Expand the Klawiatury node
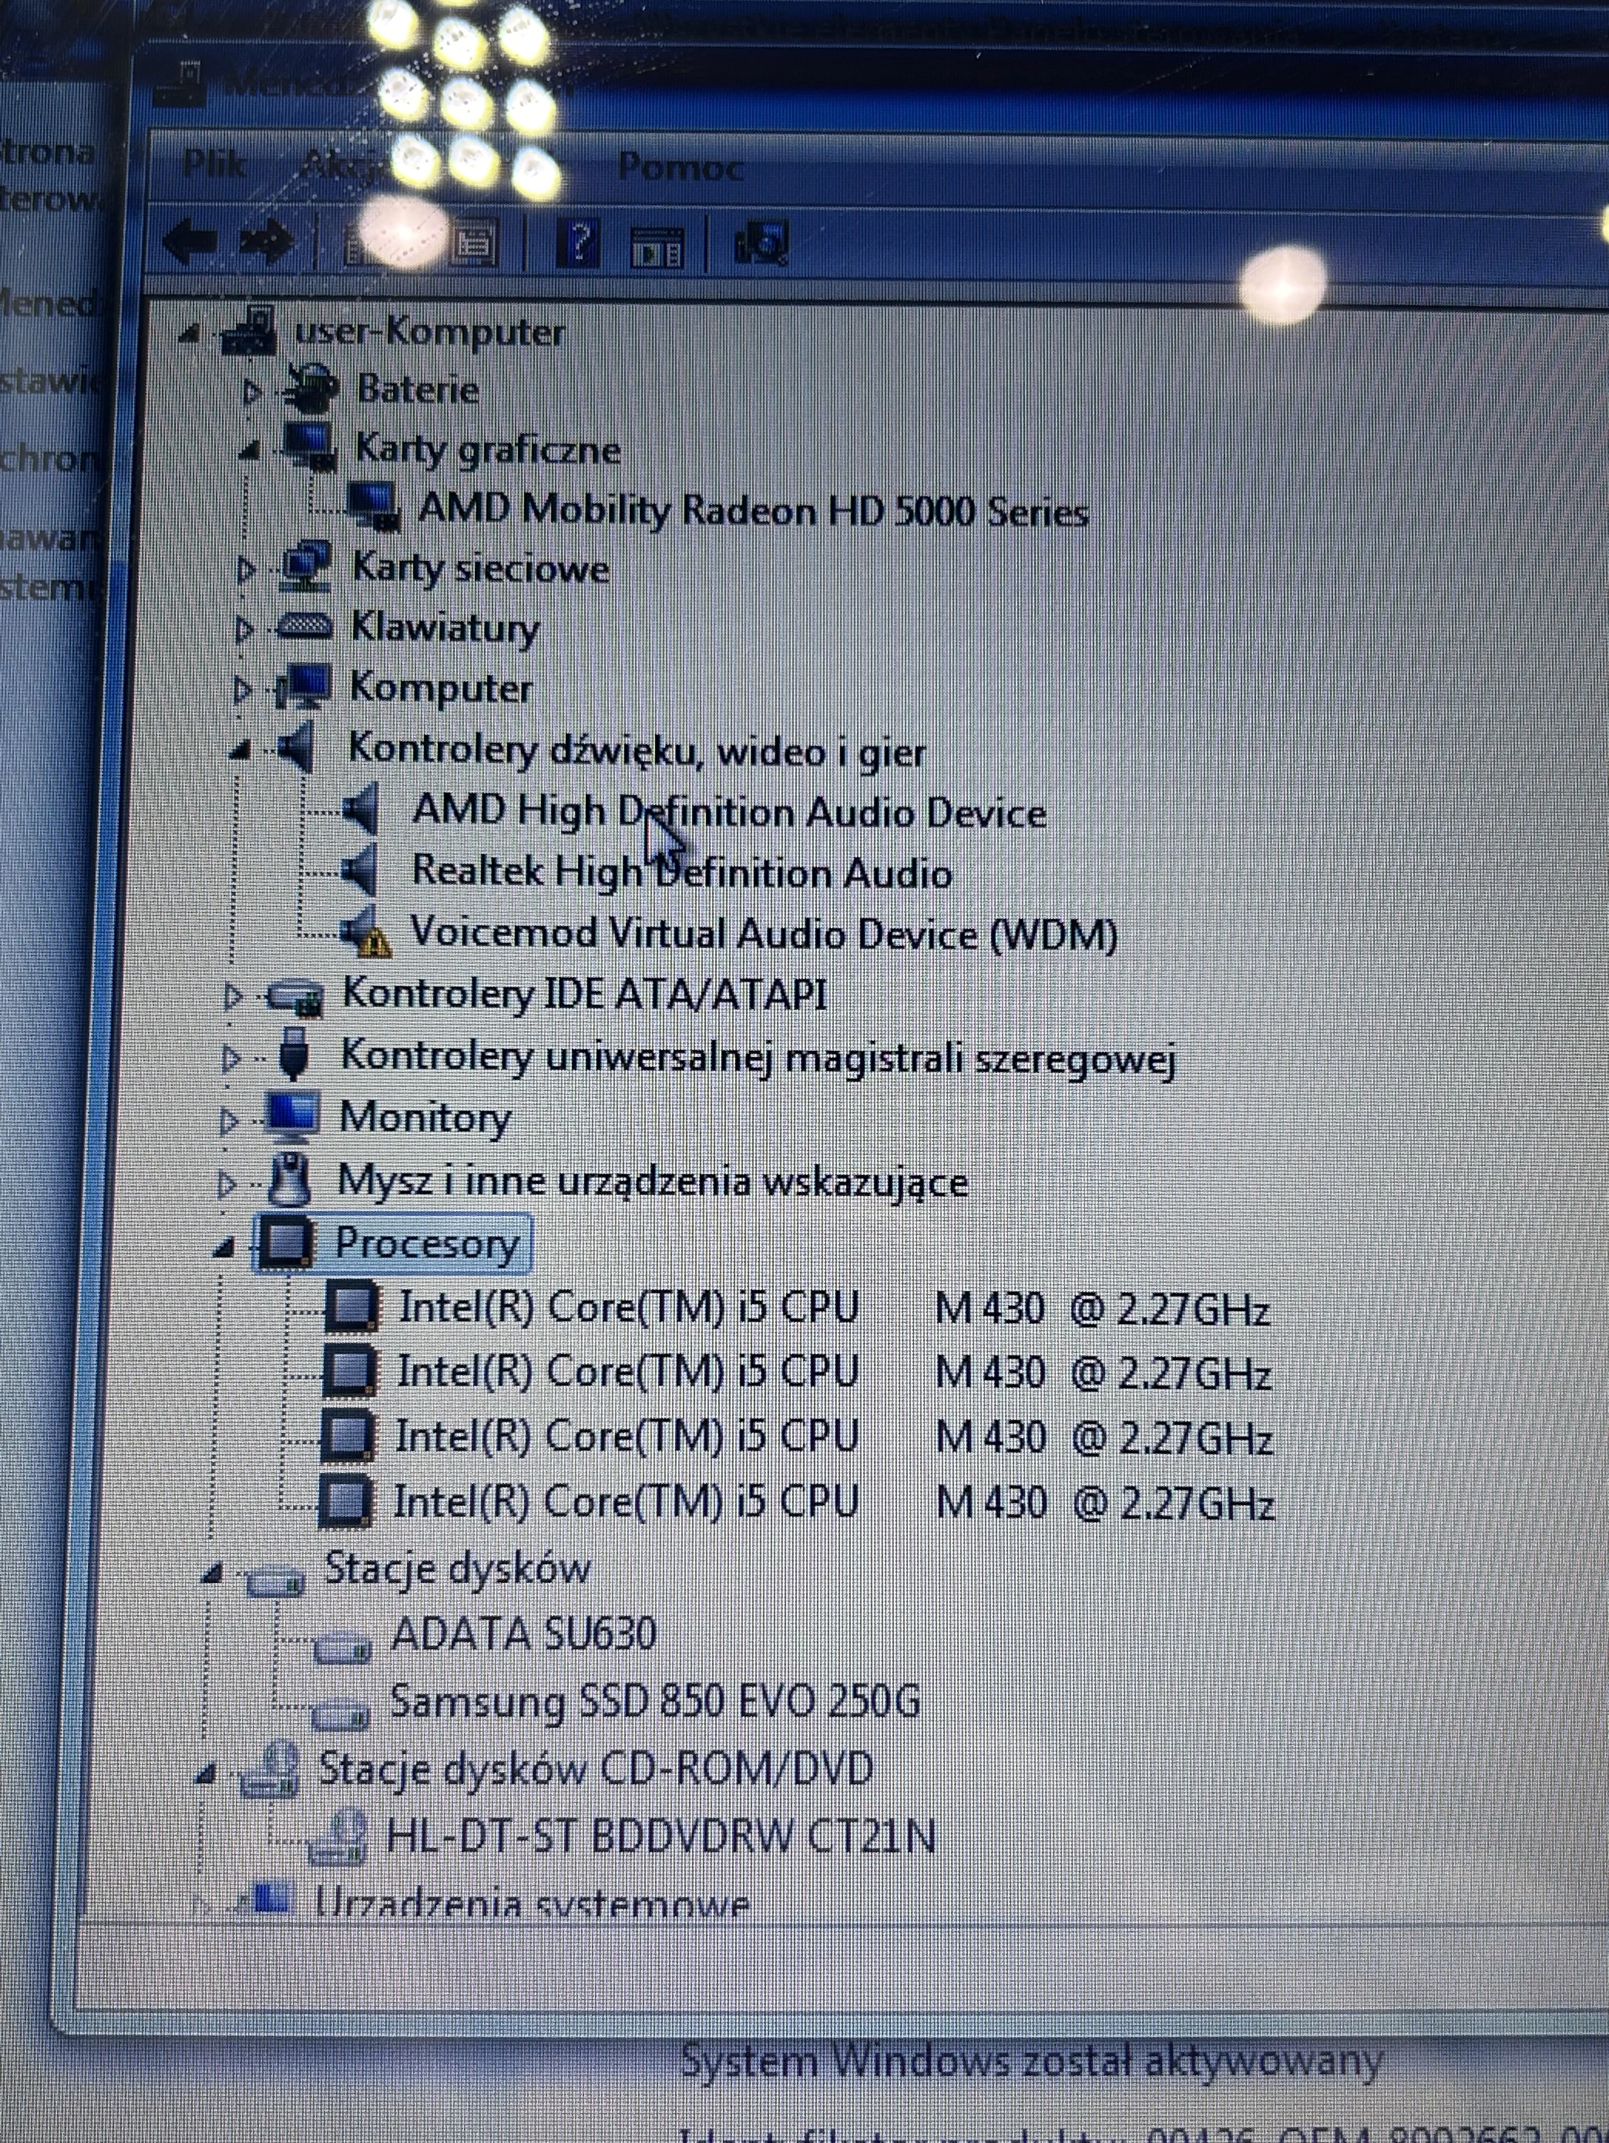 [x=243, y=630]
